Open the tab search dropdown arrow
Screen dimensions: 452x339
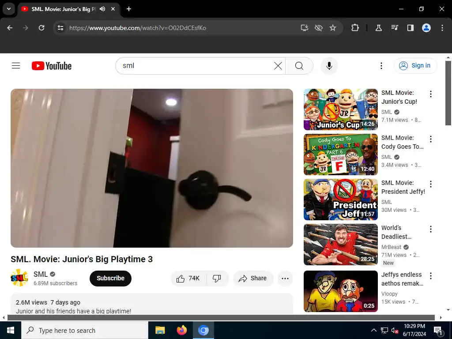click(x=9, y=9)
